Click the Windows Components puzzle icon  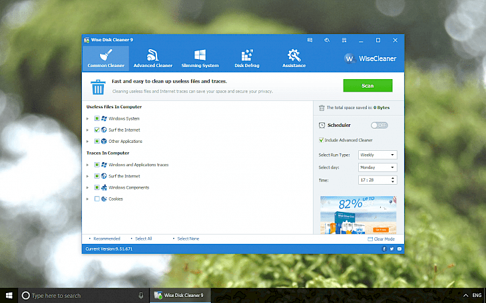(104, 187)
